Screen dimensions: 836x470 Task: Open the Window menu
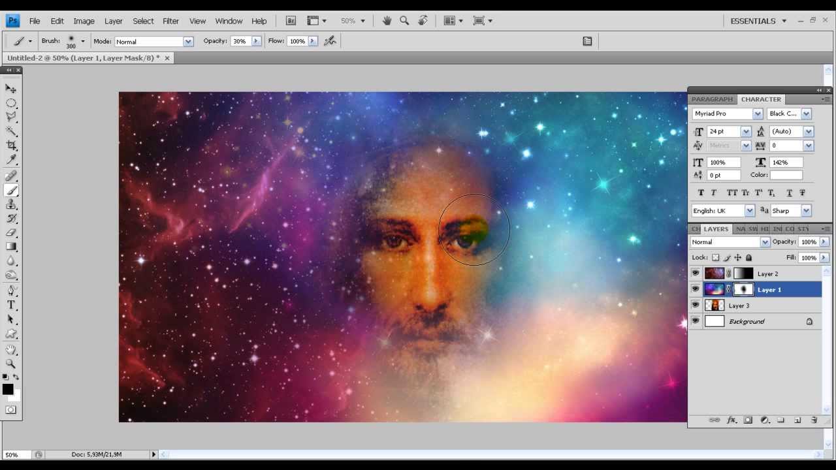click(x=229, y=21)
